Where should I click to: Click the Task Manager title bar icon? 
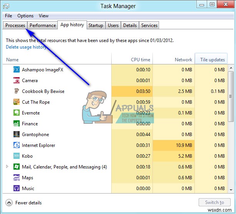coord(6,6)
